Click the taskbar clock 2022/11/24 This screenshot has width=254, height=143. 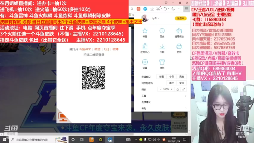click(x=174, y=140)
